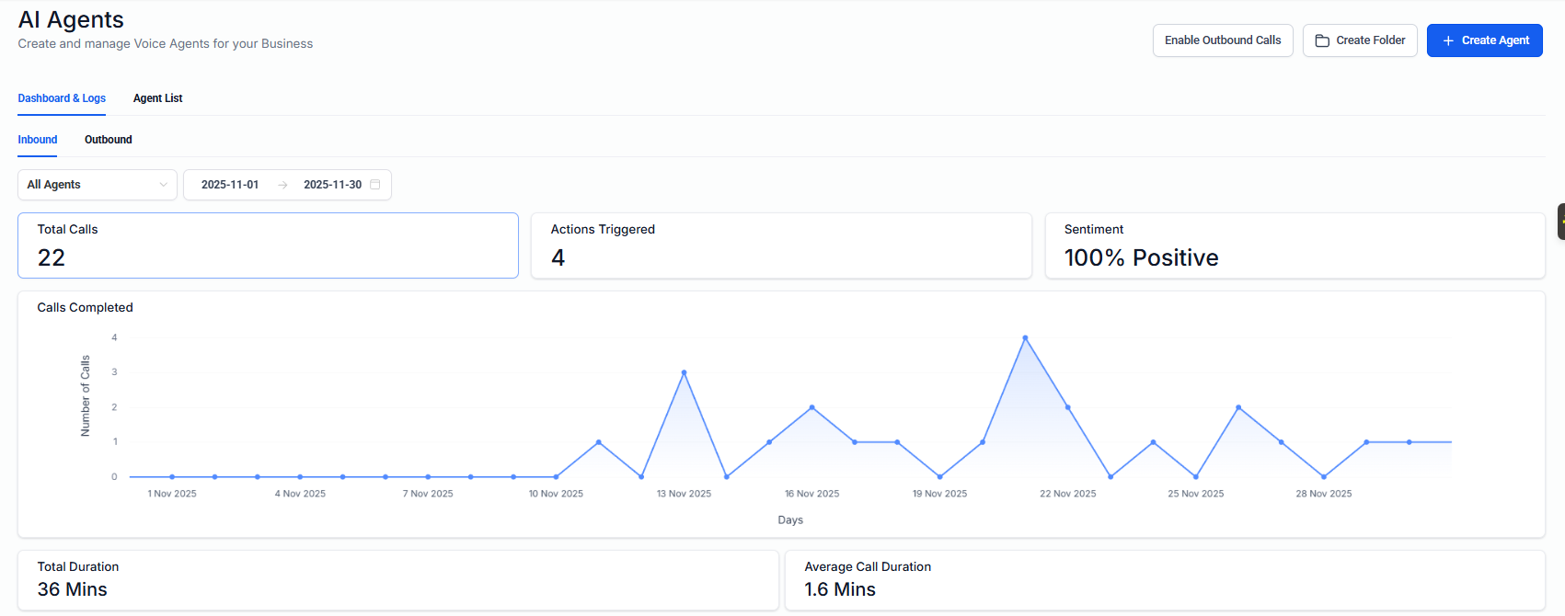Select the Total Calls card

[268, 245]
